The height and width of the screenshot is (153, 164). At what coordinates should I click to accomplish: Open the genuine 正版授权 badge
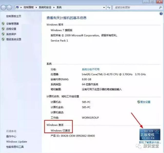(150, 135)
